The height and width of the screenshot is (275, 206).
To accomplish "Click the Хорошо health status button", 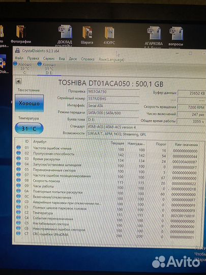I will (x=30, y=103).
